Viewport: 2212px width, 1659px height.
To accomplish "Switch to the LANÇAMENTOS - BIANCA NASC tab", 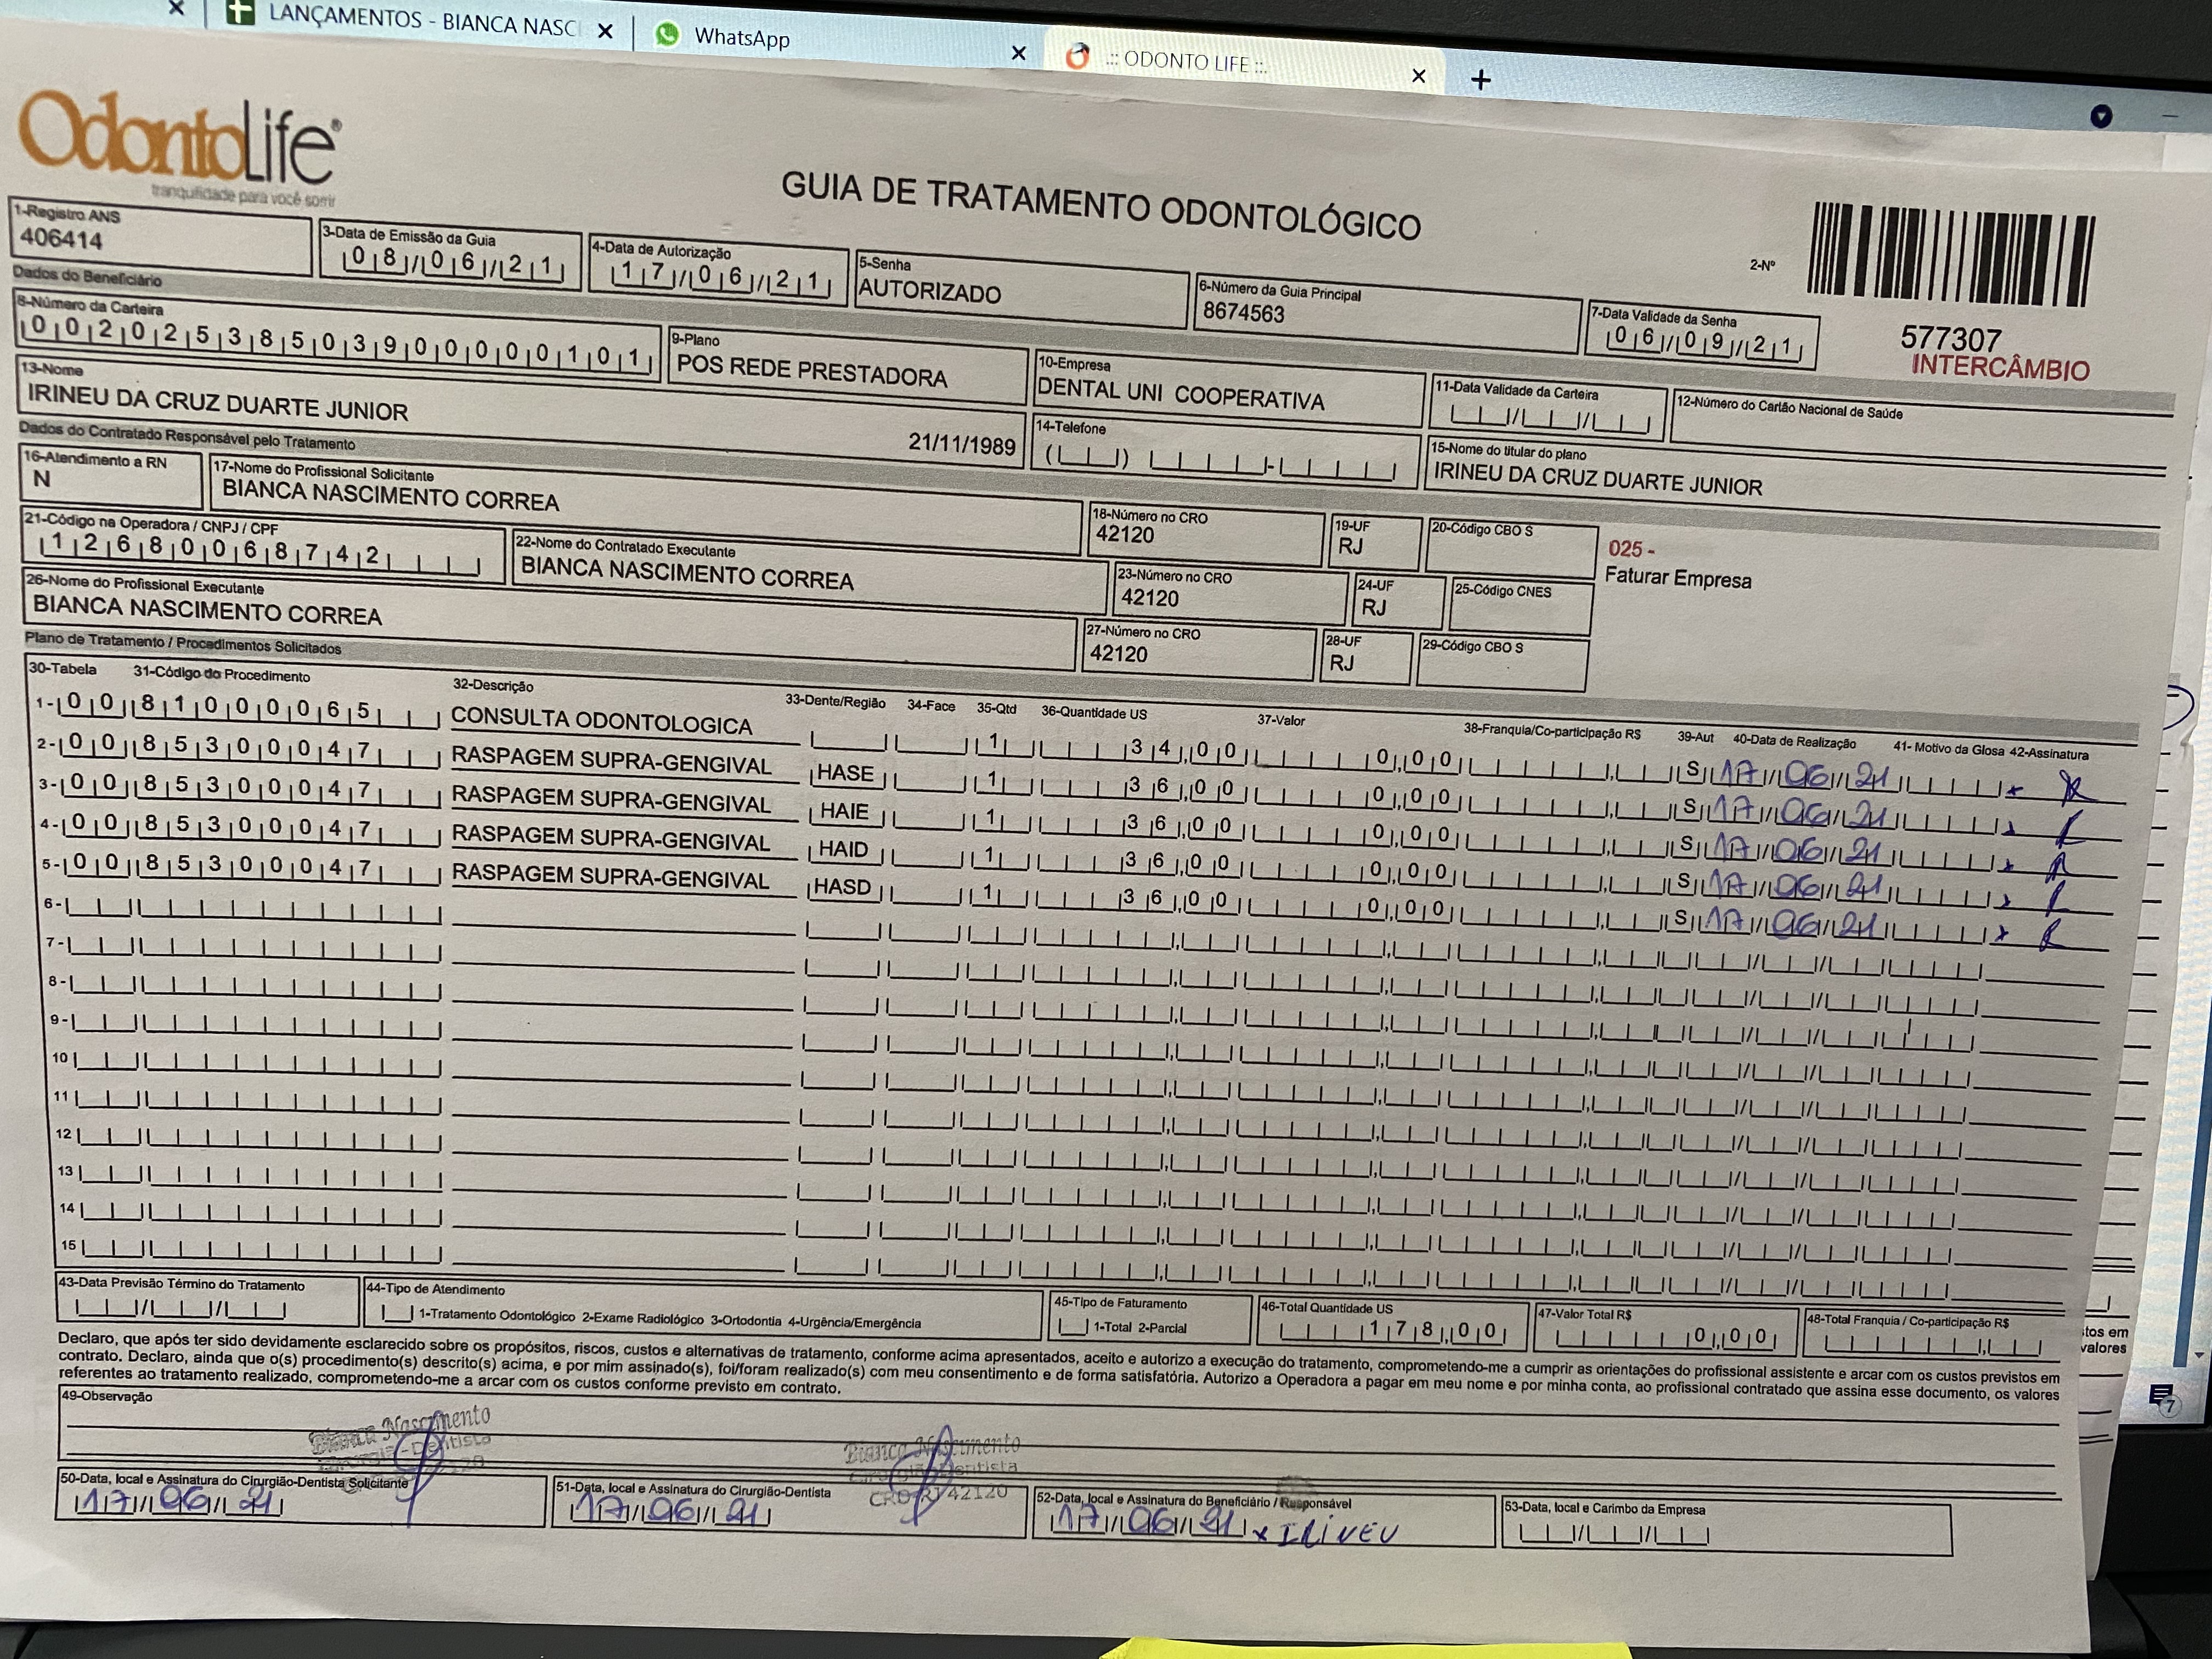I will coord(420,20).
